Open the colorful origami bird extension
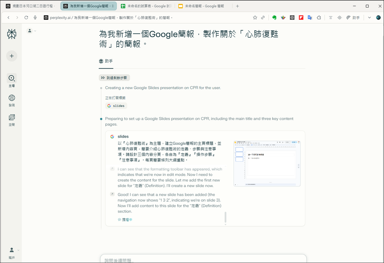 tap(283, 18)
